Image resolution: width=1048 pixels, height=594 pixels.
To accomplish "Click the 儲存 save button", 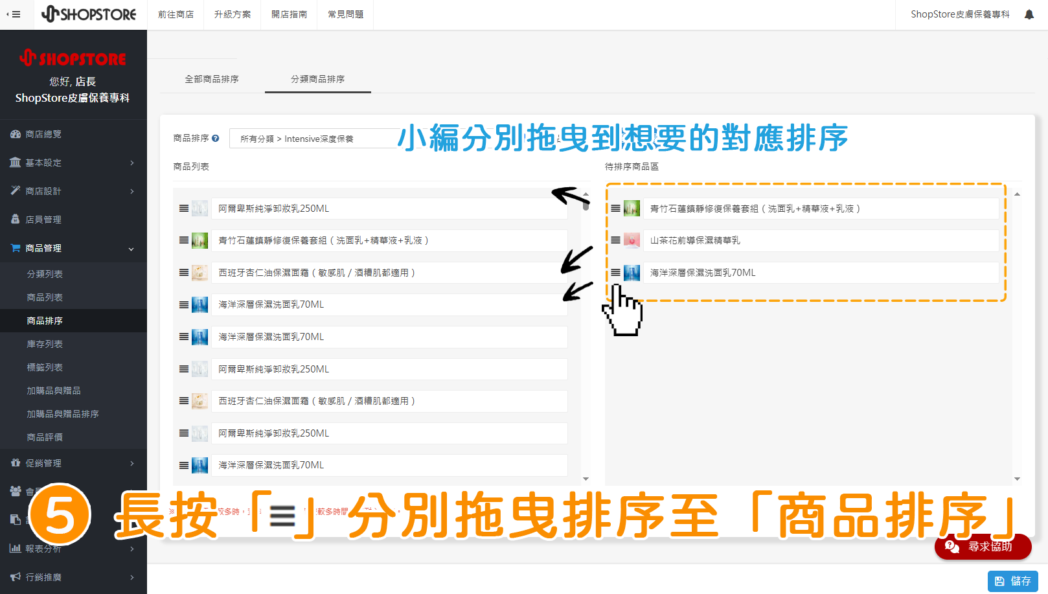I will click(1012, 581).
